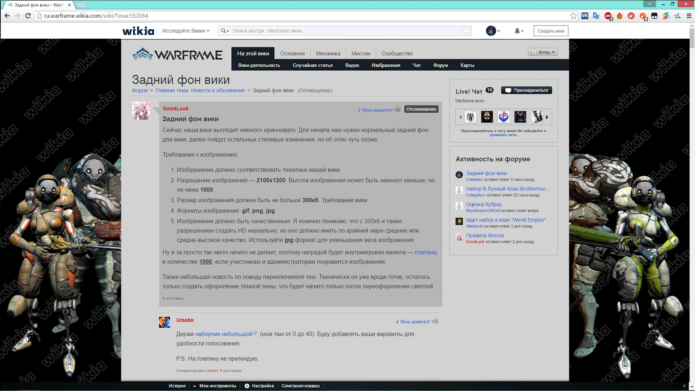Click the notifications bell icon
The width and height of the screenshot is (695, 391).
point(518,31)
